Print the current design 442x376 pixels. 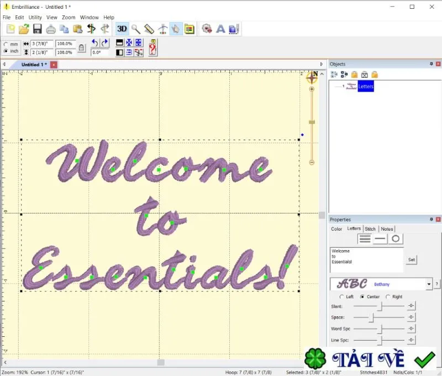(51, 29)
